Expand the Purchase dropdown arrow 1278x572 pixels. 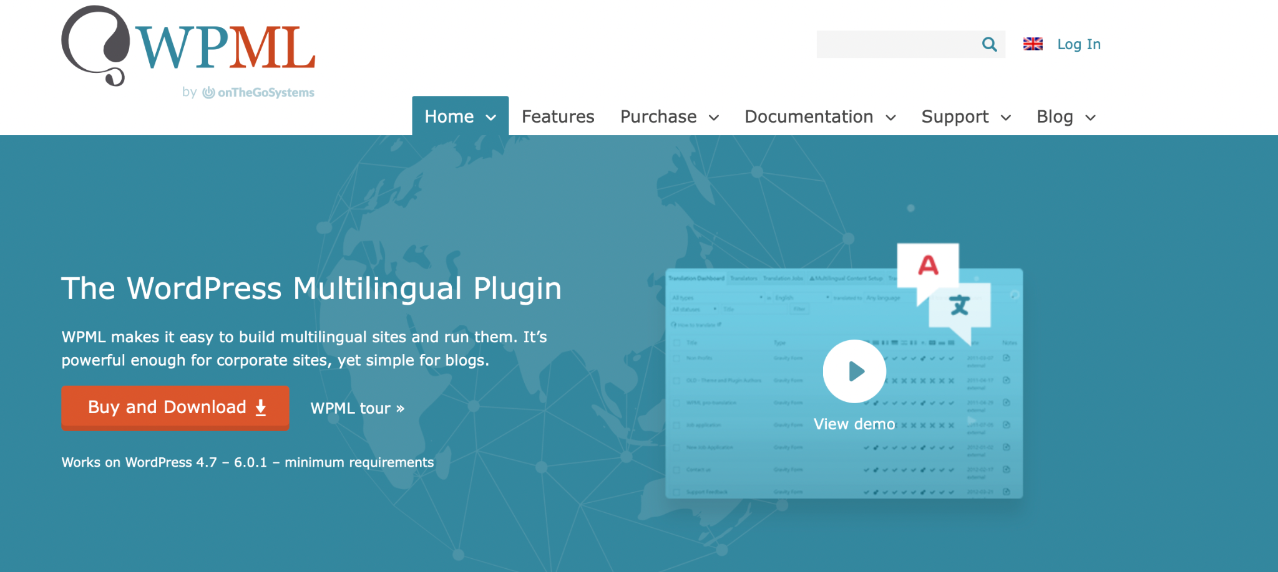point(714,118)
